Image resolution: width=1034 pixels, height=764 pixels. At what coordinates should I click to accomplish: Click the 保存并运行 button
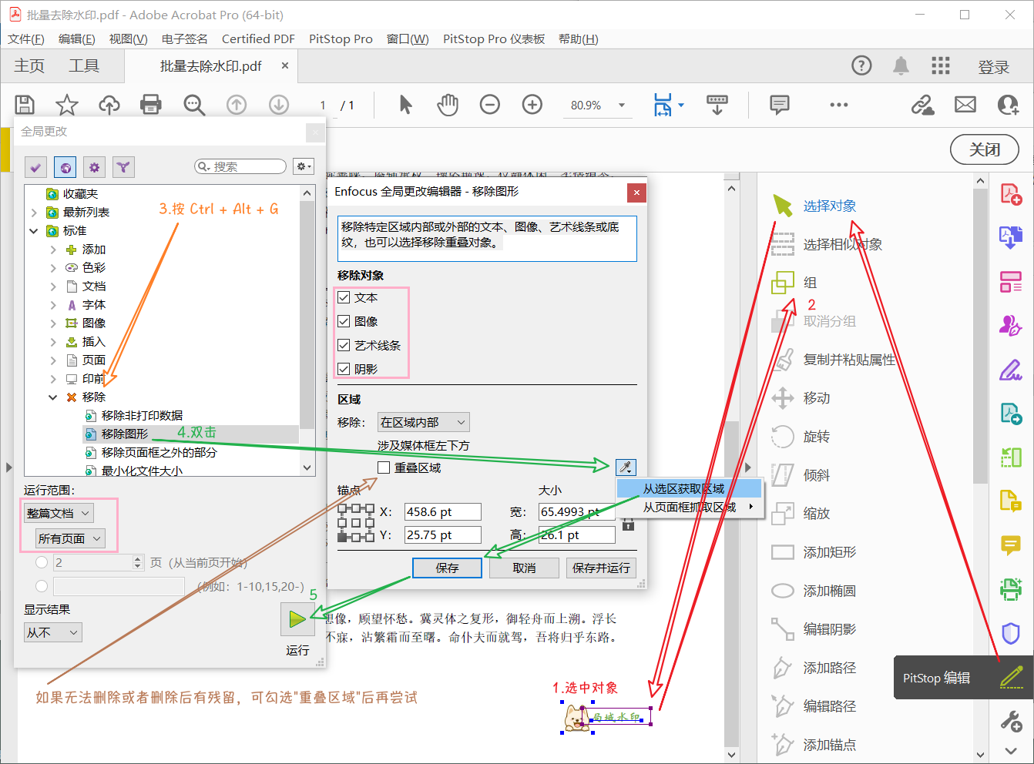click(x=601, y=568)
